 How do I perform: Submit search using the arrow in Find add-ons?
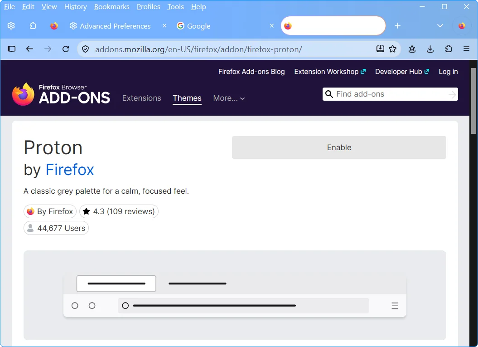tap(452, 94)
